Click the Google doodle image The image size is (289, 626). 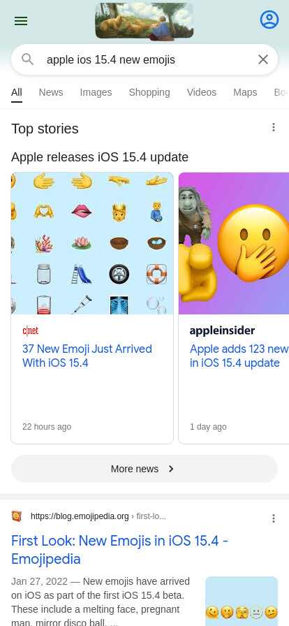click(x=144, y=21)
